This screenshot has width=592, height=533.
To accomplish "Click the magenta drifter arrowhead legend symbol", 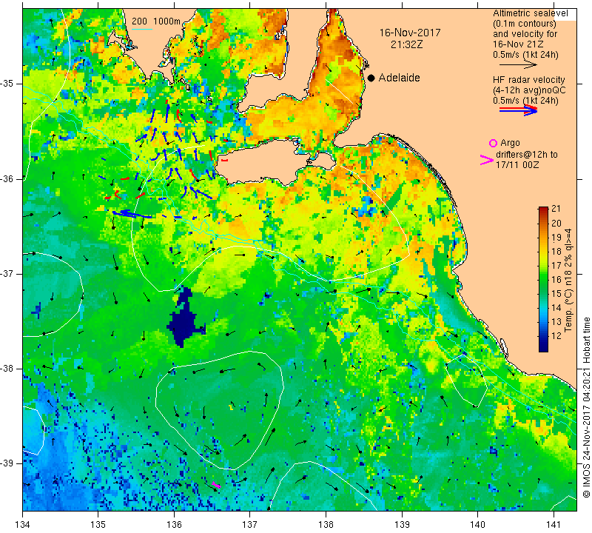I will click(486, 160).
